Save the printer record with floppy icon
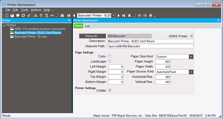The height and width of the screenshot is (119, 223). pos(12,16)
